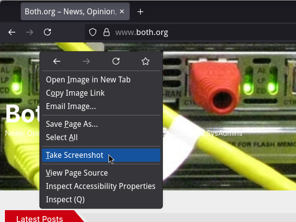Open the tracking protection shield icon

[x=92, y=33]
